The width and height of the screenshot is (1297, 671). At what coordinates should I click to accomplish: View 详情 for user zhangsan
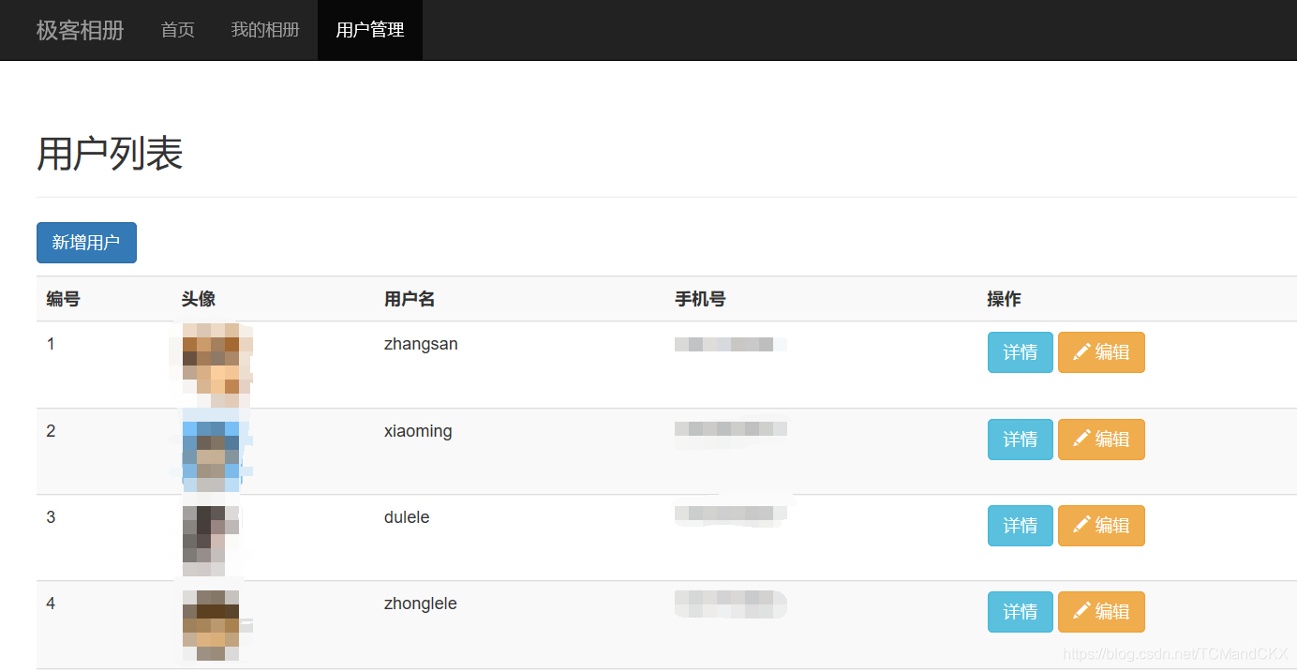[x=1021, y=352]
